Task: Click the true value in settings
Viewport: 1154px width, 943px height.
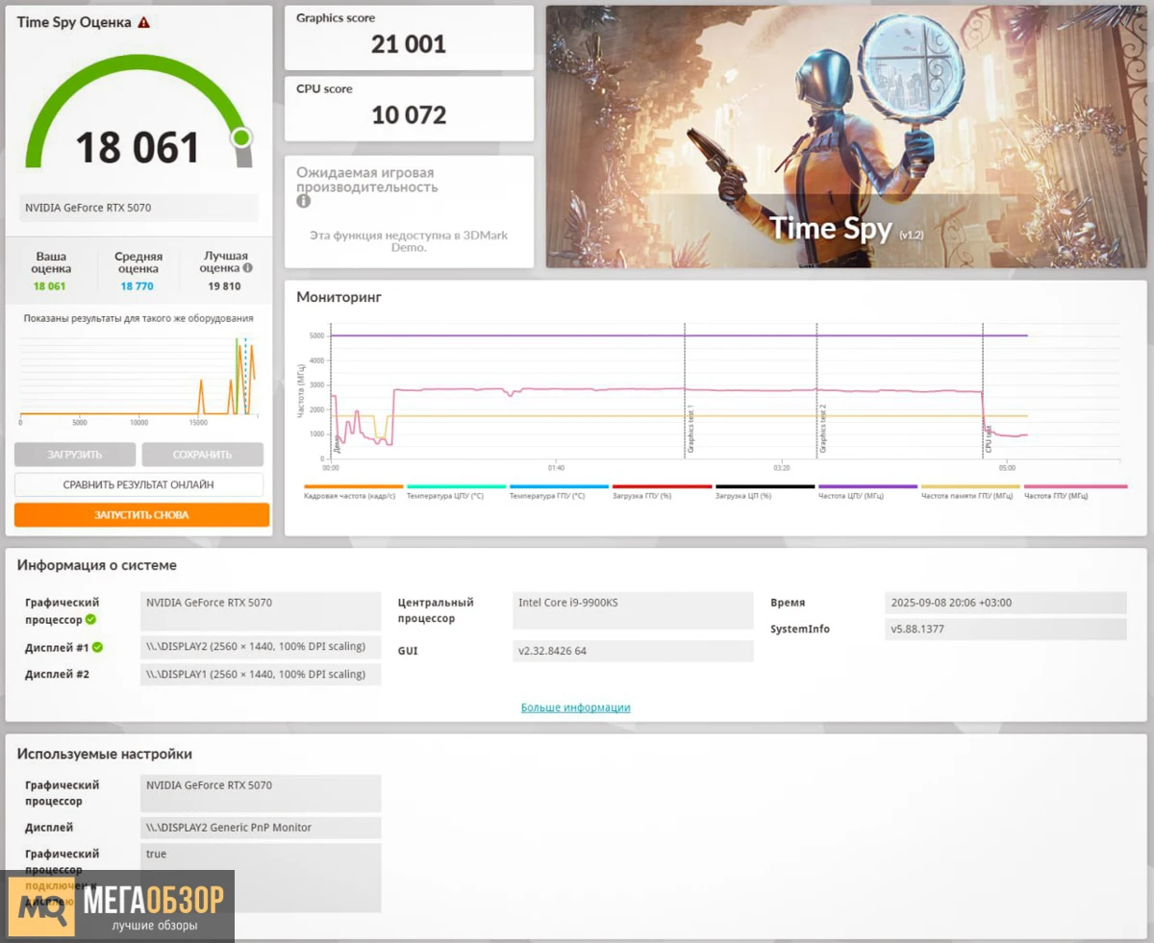Action: click(x=261, y=878)
